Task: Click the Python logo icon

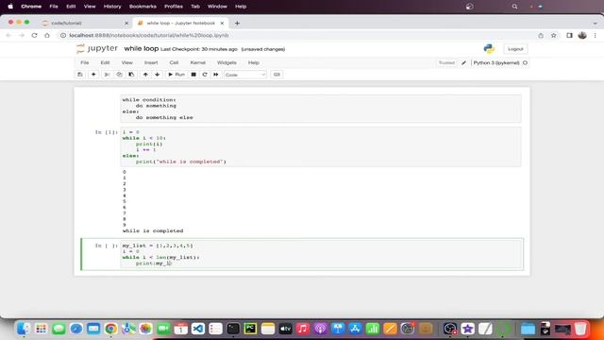Action: pos(489,48)
